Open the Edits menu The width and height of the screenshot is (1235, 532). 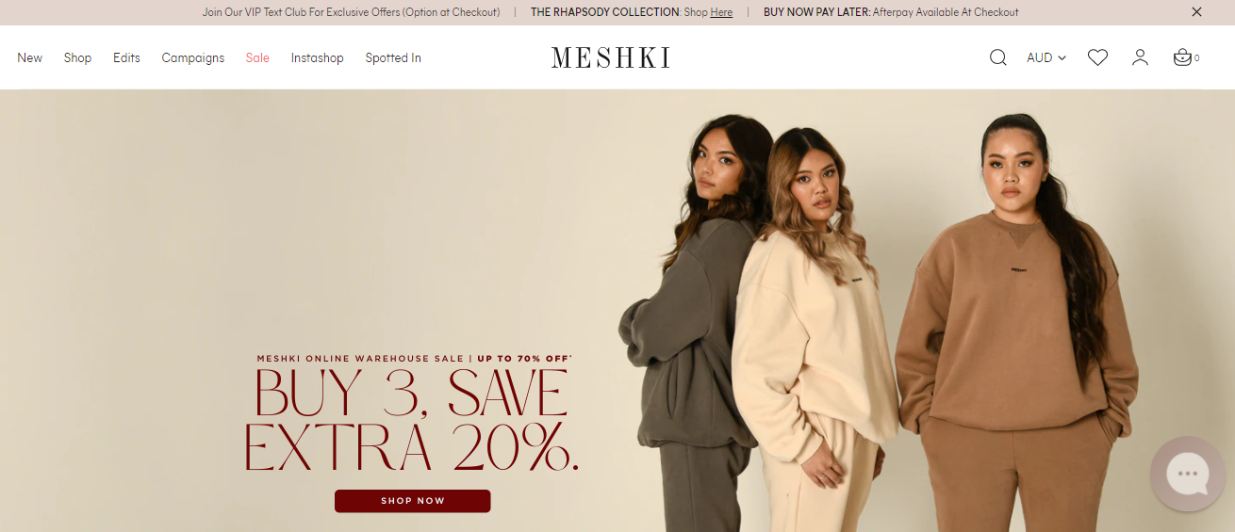[126, 57]
